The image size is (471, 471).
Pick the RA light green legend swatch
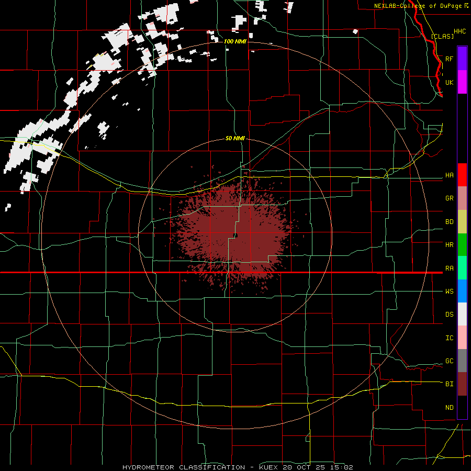tap(462, 268)
